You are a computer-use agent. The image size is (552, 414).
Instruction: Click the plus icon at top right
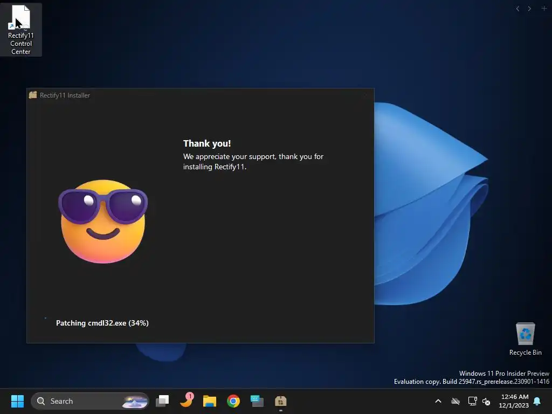point(544,8)
